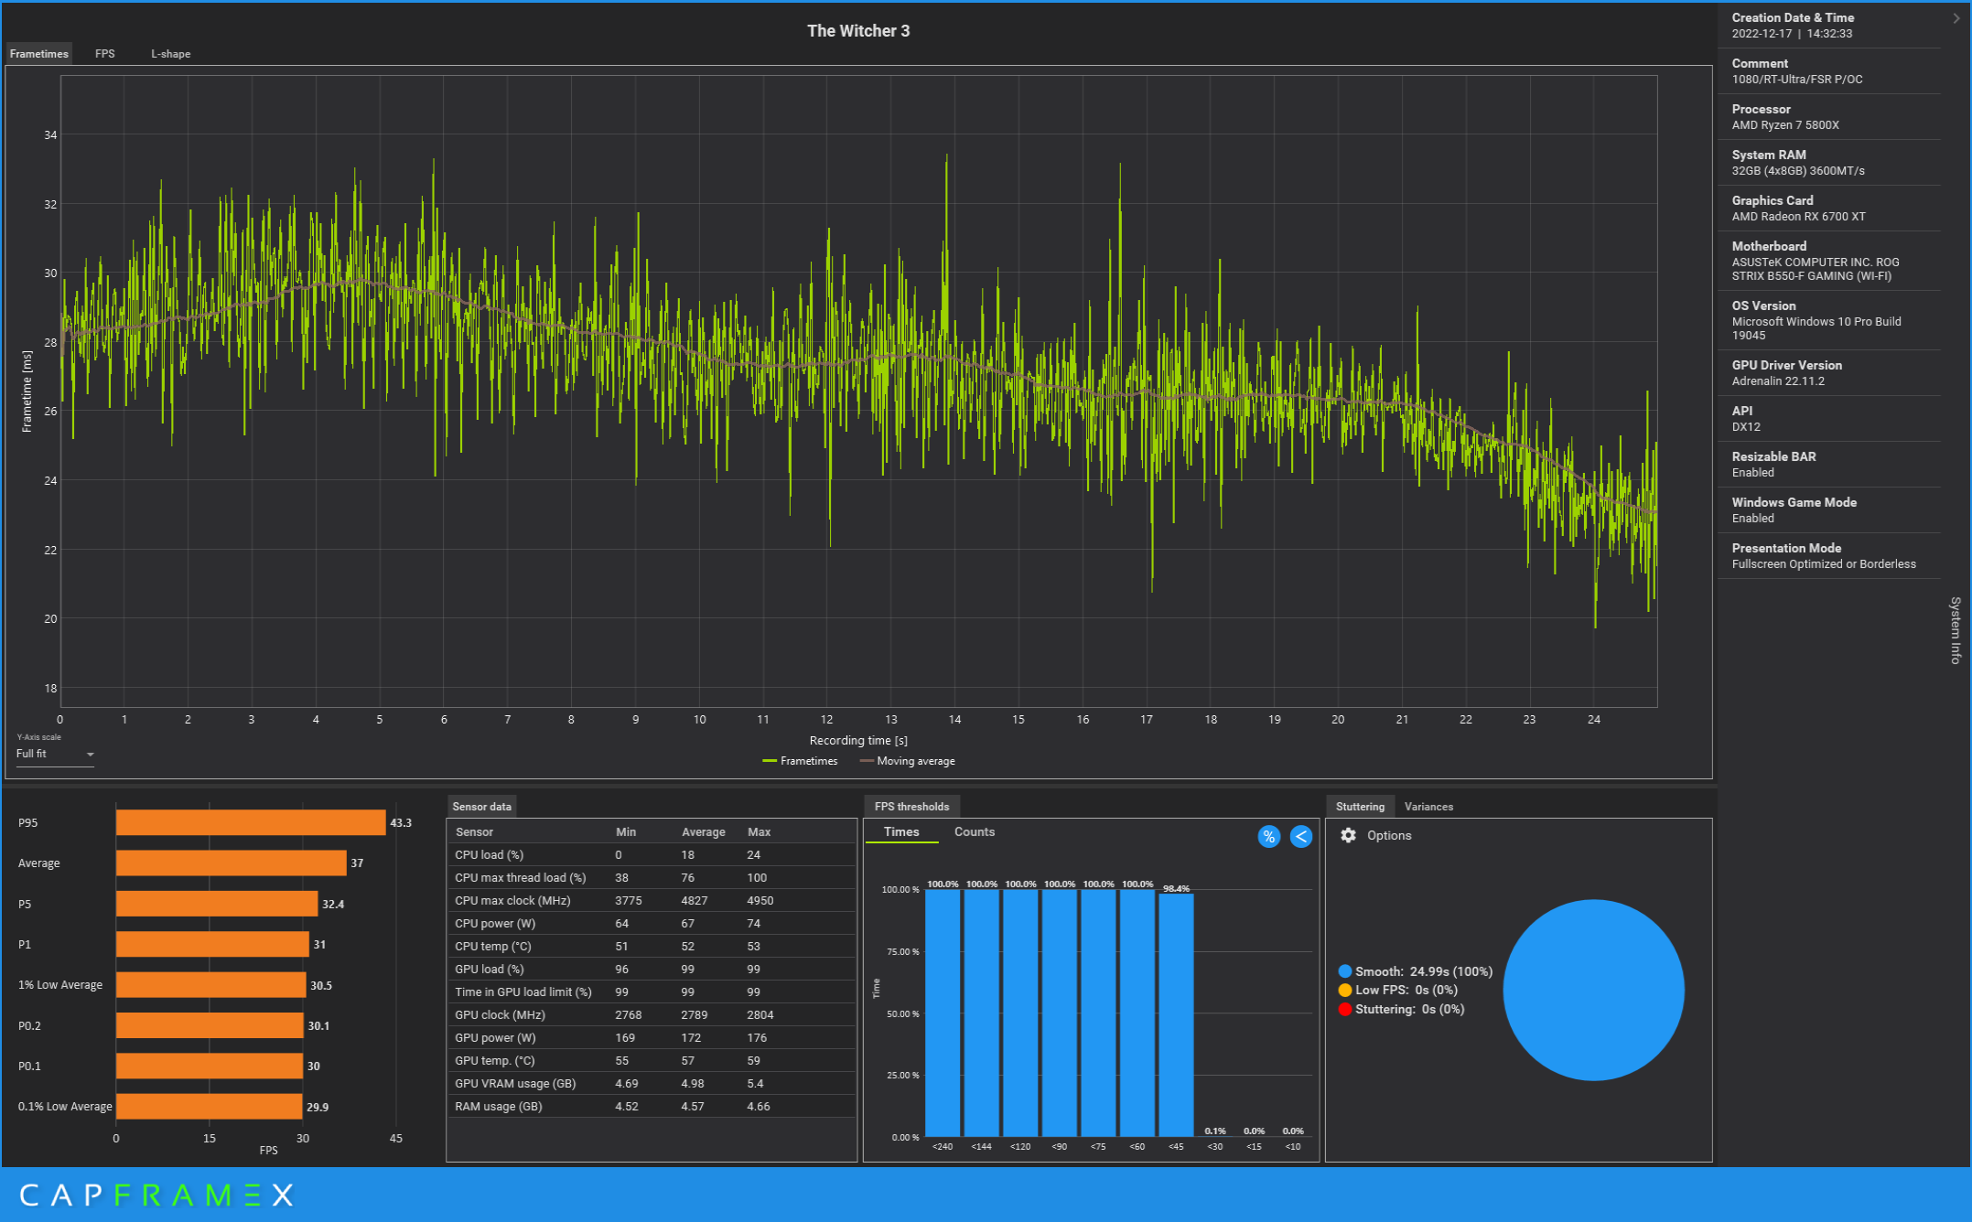Open the Variances tab
The width and height of the screenshot is (1972, 1222).
[1428, 807]
